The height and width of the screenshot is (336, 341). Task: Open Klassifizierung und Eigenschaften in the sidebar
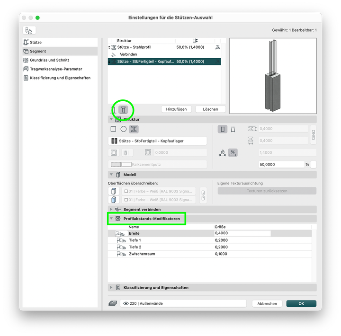[x=60, y=78]
